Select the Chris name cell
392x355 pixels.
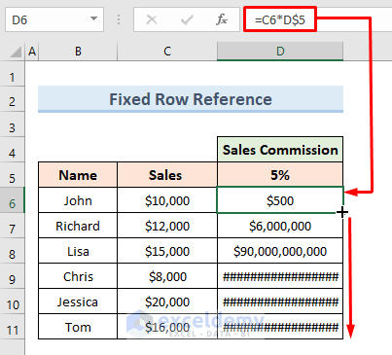click(78, 276)
